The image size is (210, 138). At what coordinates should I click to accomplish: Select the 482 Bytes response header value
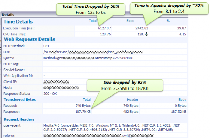point(131,112)
